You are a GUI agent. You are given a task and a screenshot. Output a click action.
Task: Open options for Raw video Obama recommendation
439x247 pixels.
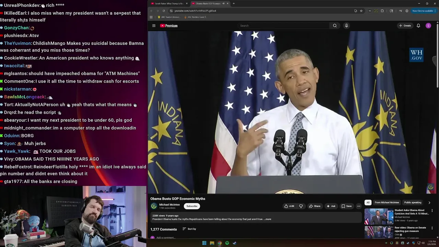tap(432, 228)
